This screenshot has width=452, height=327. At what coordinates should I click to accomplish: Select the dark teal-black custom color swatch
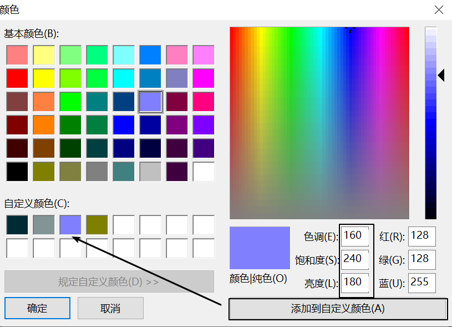point(17,225)
